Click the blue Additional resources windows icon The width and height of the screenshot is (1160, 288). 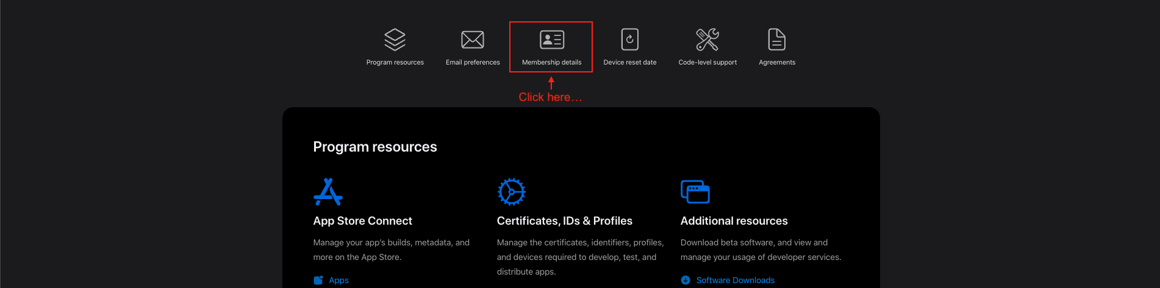[x=695, y=192]
